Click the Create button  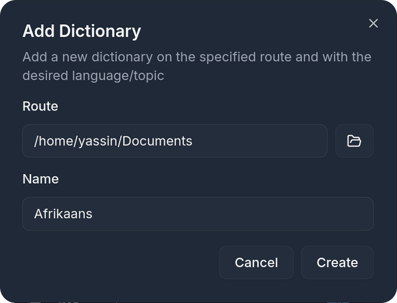coord(337,262)
